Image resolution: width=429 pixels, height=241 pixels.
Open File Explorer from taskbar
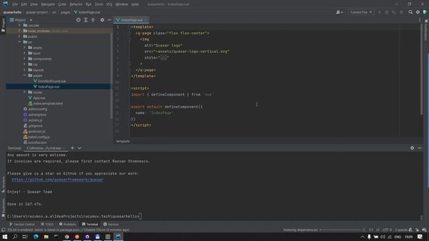coord(46,236)
